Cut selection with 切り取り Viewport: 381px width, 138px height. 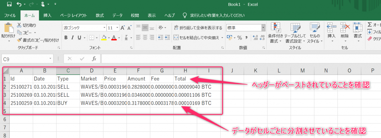coord(27,25)
